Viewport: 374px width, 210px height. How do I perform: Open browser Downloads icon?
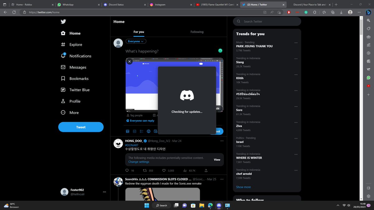click(341, 12)
